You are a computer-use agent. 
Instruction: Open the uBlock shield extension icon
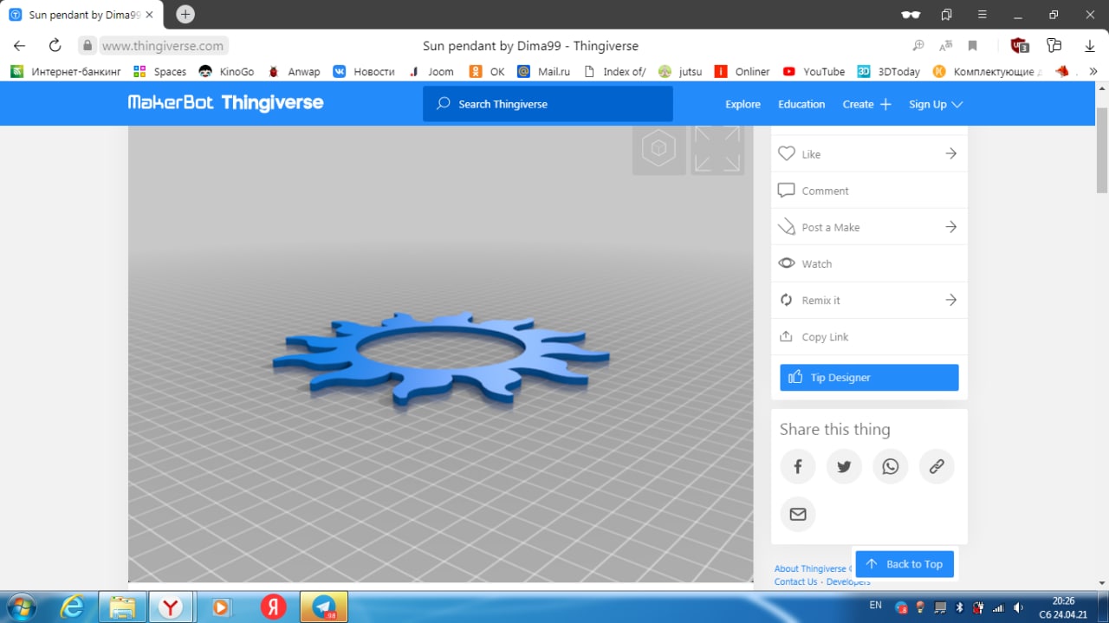pos(1020,46)
